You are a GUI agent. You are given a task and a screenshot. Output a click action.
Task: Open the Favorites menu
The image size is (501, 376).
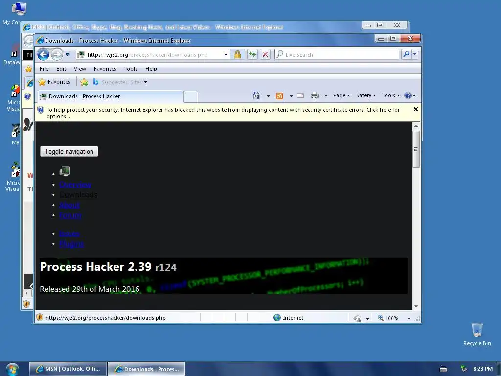click(105, 69)
